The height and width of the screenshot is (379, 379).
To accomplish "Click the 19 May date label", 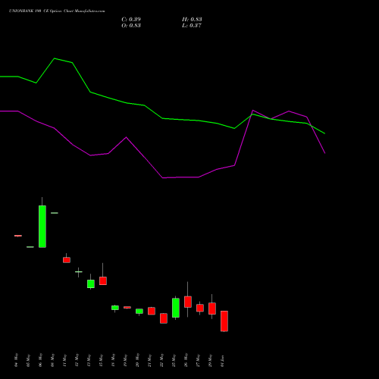I will 126,360.
